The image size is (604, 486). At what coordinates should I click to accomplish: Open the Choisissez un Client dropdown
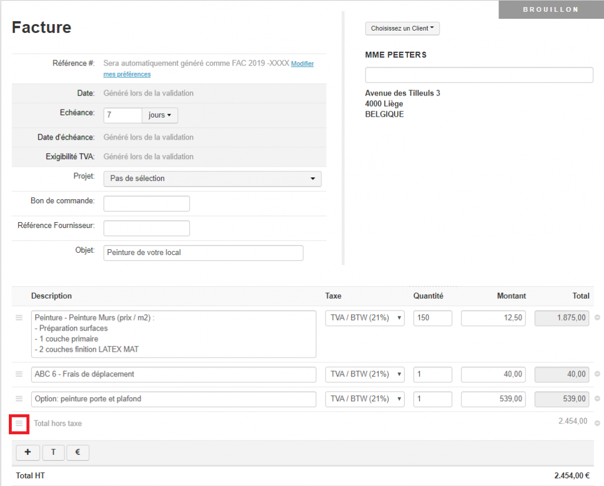402,28
